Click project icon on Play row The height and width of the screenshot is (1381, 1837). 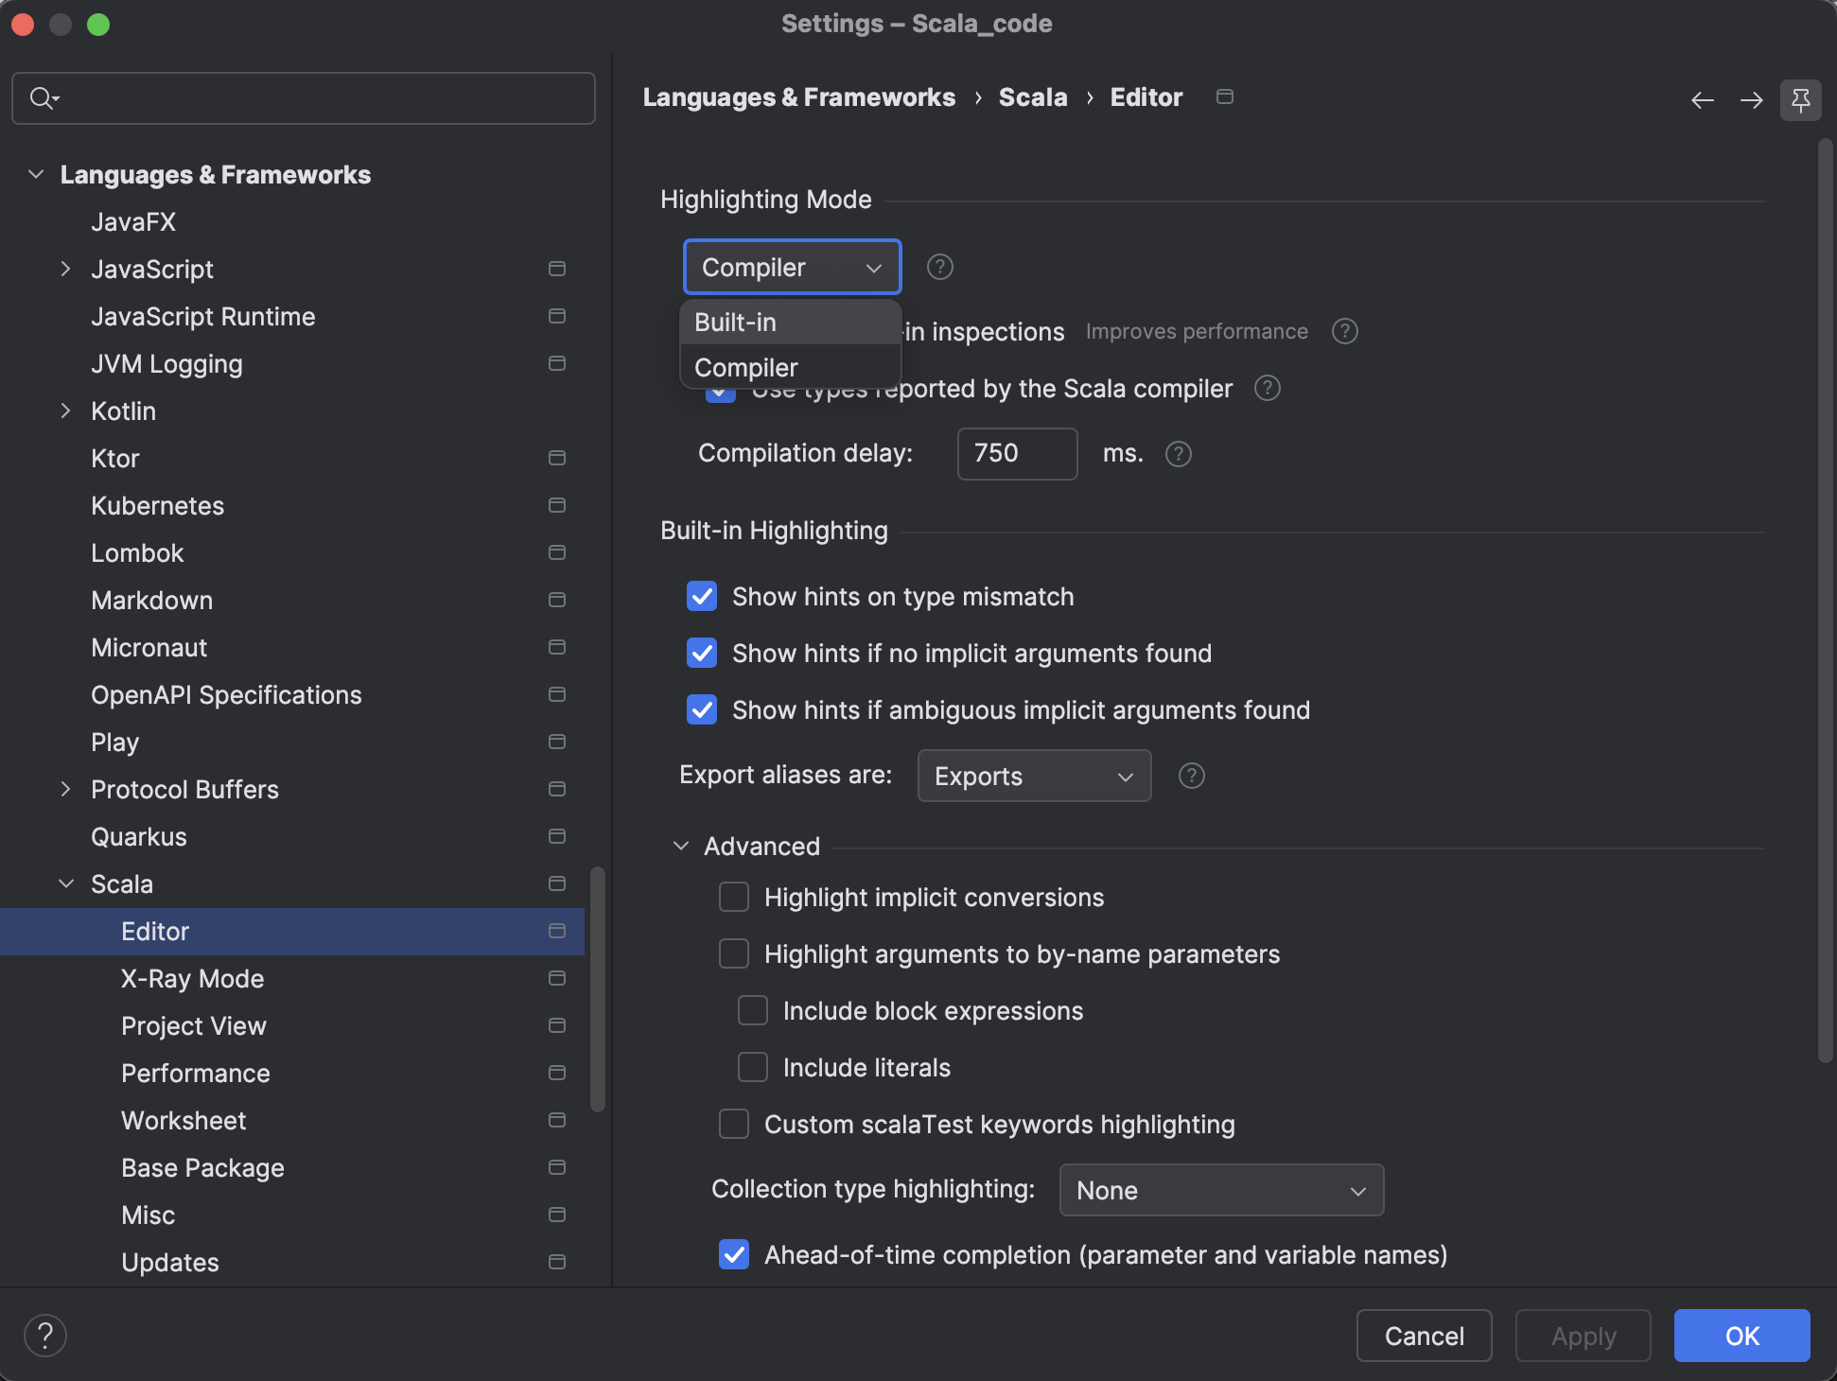(557, 742)
